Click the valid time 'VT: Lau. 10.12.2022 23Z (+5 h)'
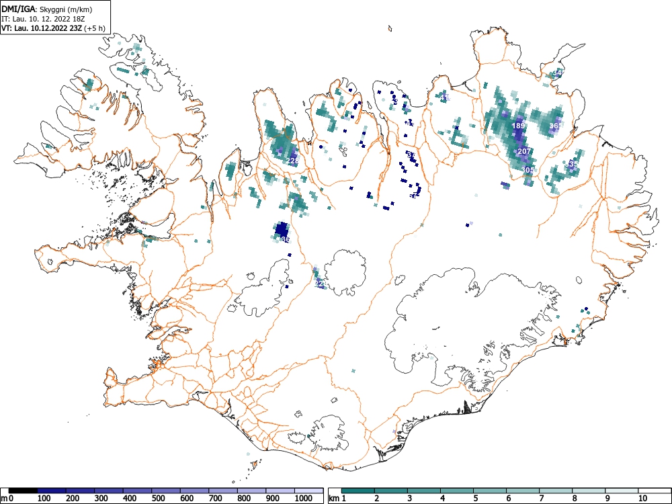Image resolution: width=672 pixels, height=504 pixels. pos(53,28)
